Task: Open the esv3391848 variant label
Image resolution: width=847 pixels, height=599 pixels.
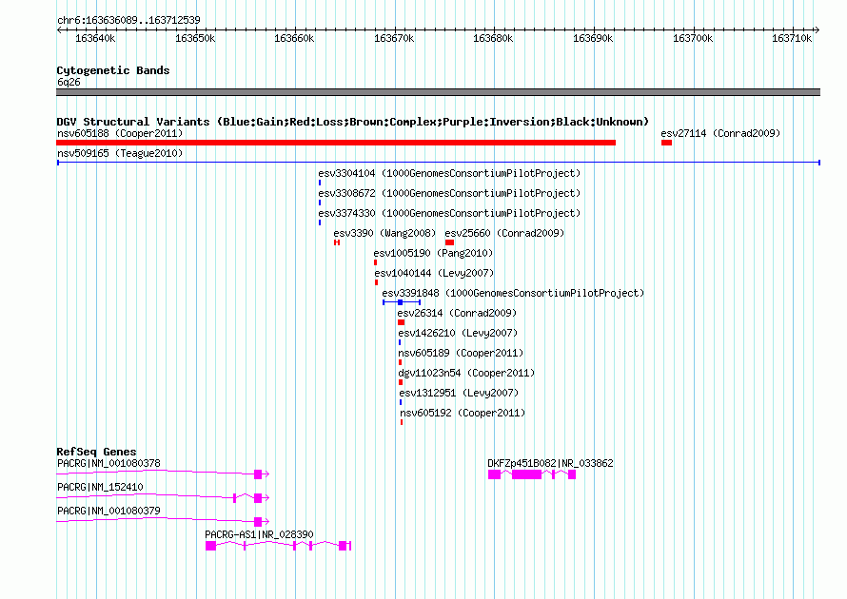Action: 513,293
